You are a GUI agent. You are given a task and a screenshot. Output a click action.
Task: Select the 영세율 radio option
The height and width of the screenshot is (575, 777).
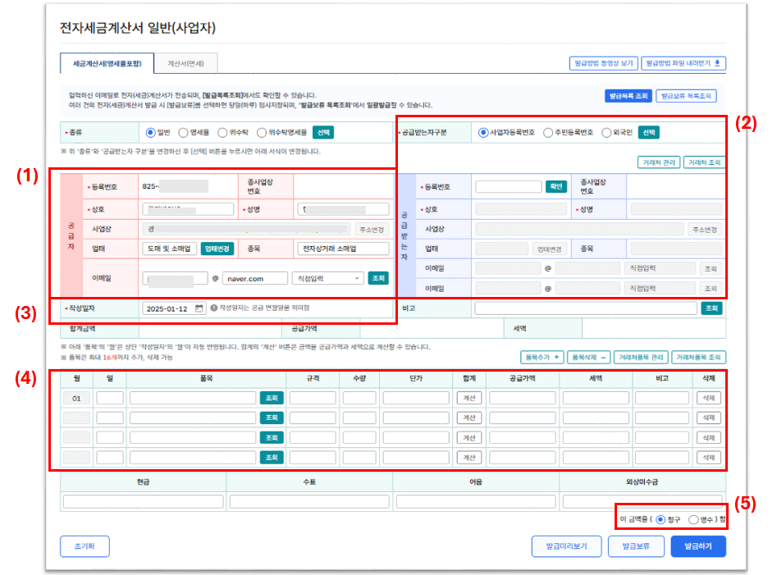183,133
